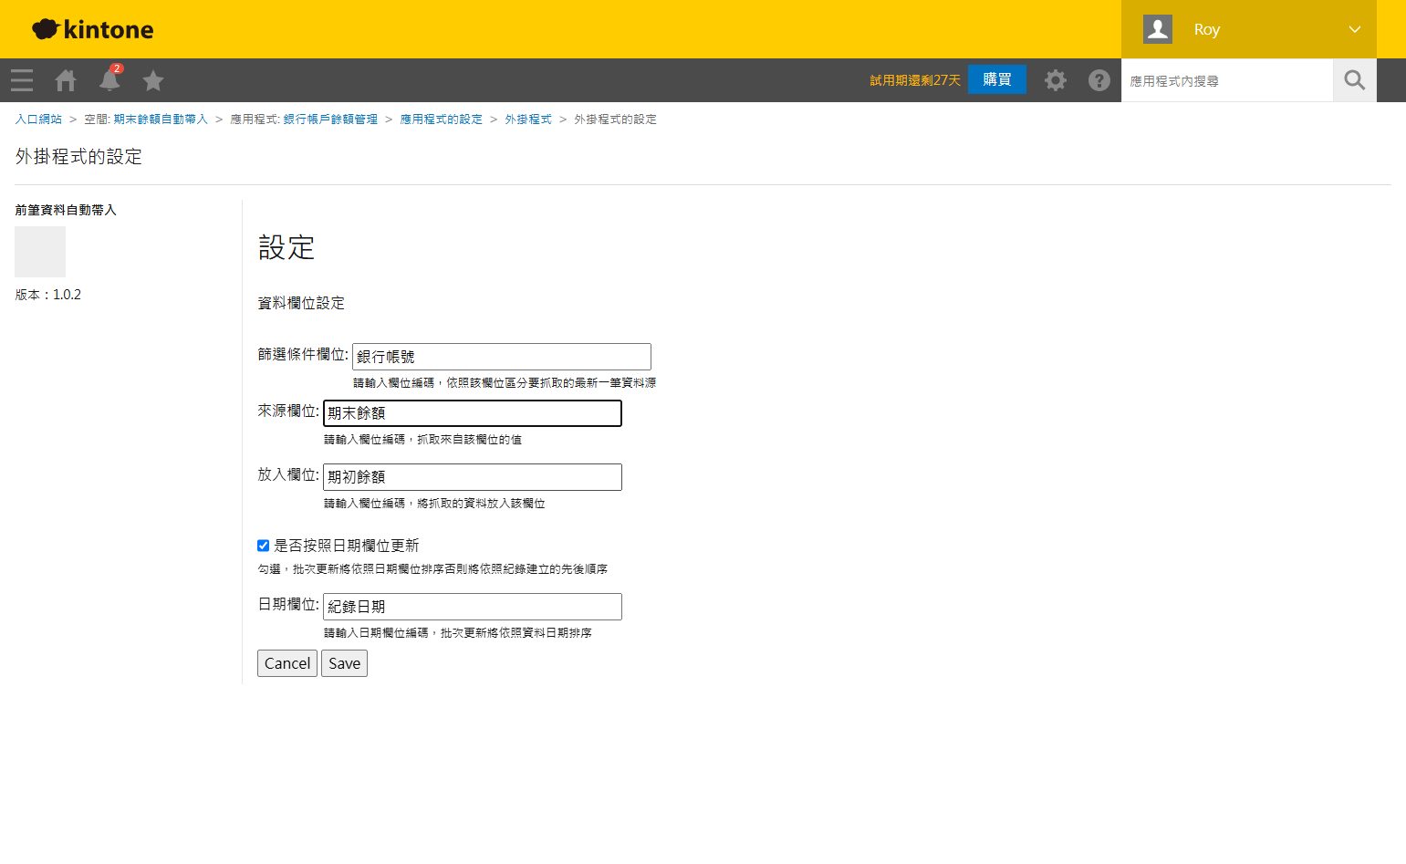The width and height of the screenshot is (1406, 864).
Task: Expand the Roy account dropdown arrow
Action: click(1355, 29)
